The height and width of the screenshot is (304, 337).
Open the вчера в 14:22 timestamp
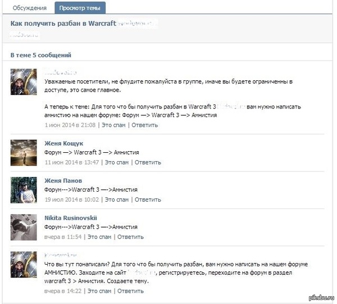tap(63, 291)
